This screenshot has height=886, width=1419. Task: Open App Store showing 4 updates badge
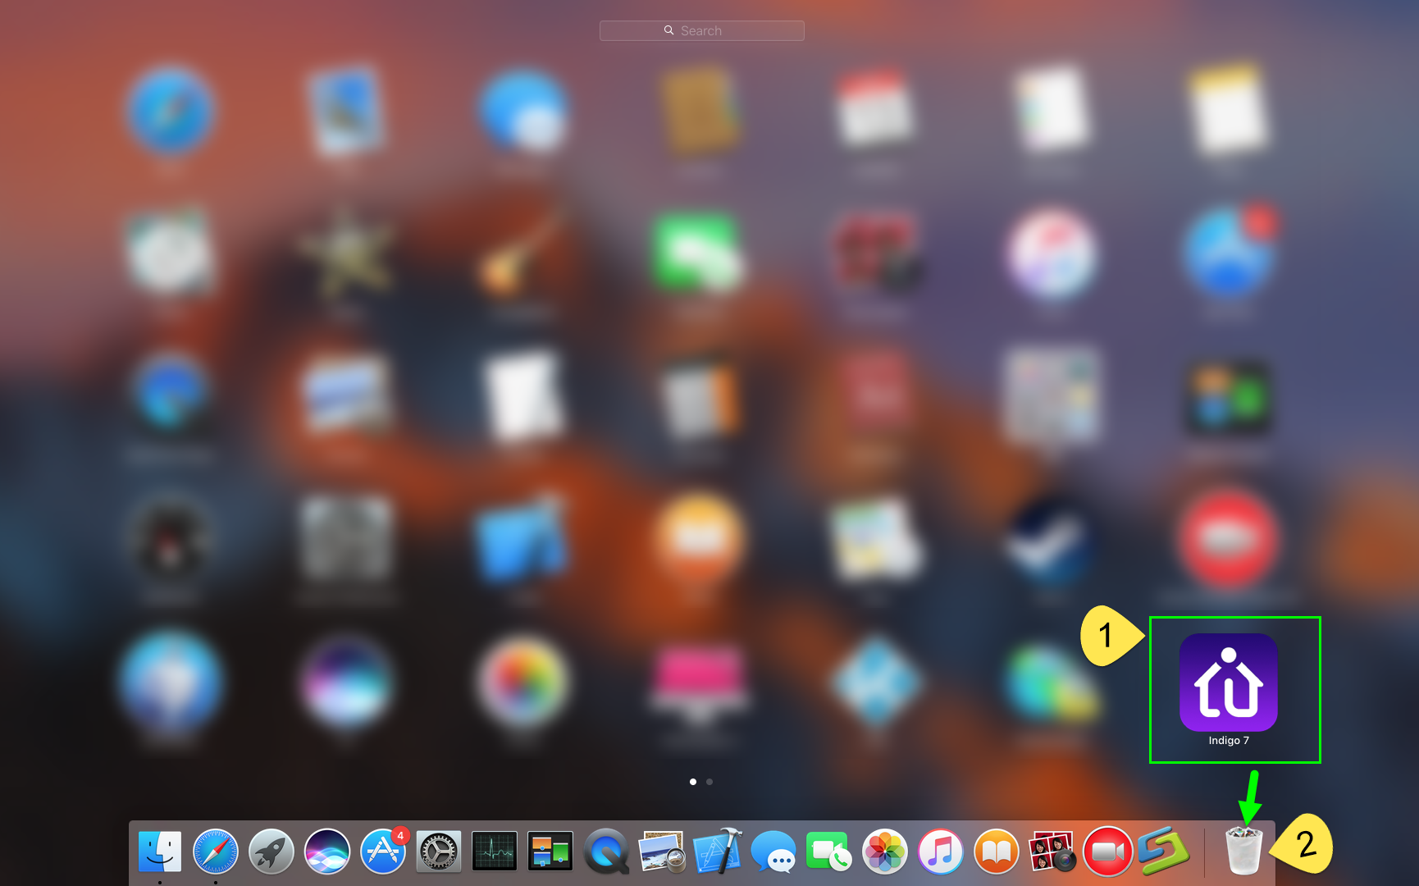[382, 852]
